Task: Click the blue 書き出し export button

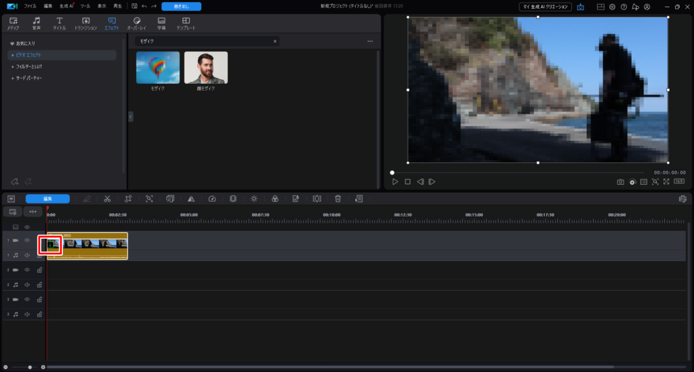Action: pos(181,6)
